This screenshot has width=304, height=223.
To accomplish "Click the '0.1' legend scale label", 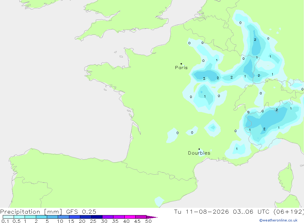I will (5, 221).
